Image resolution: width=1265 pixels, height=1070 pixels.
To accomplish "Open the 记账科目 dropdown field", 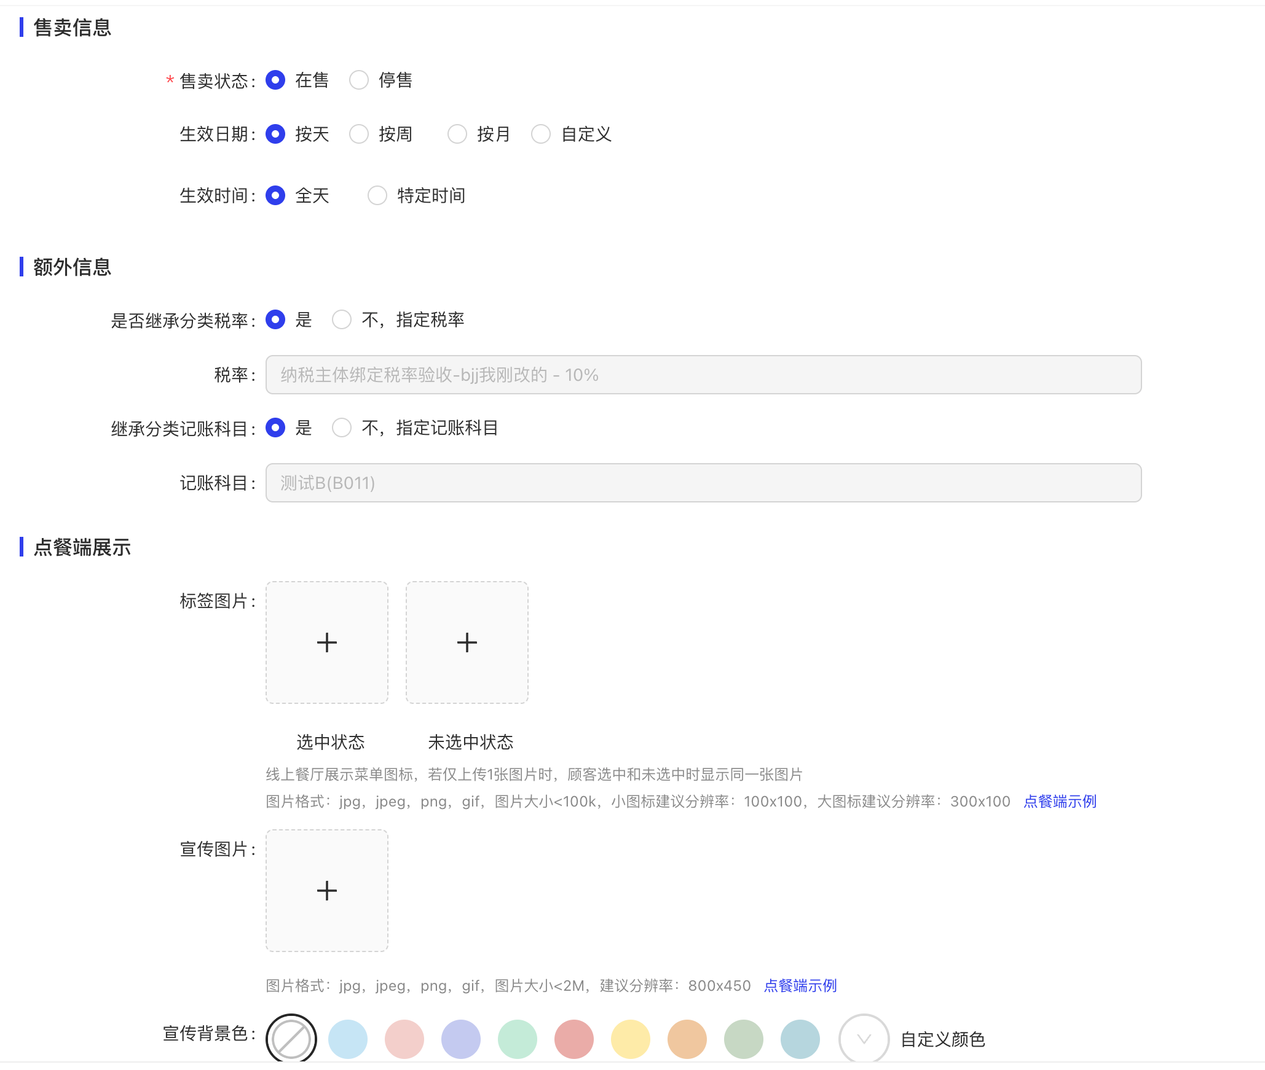I will (x=703, y=483).
